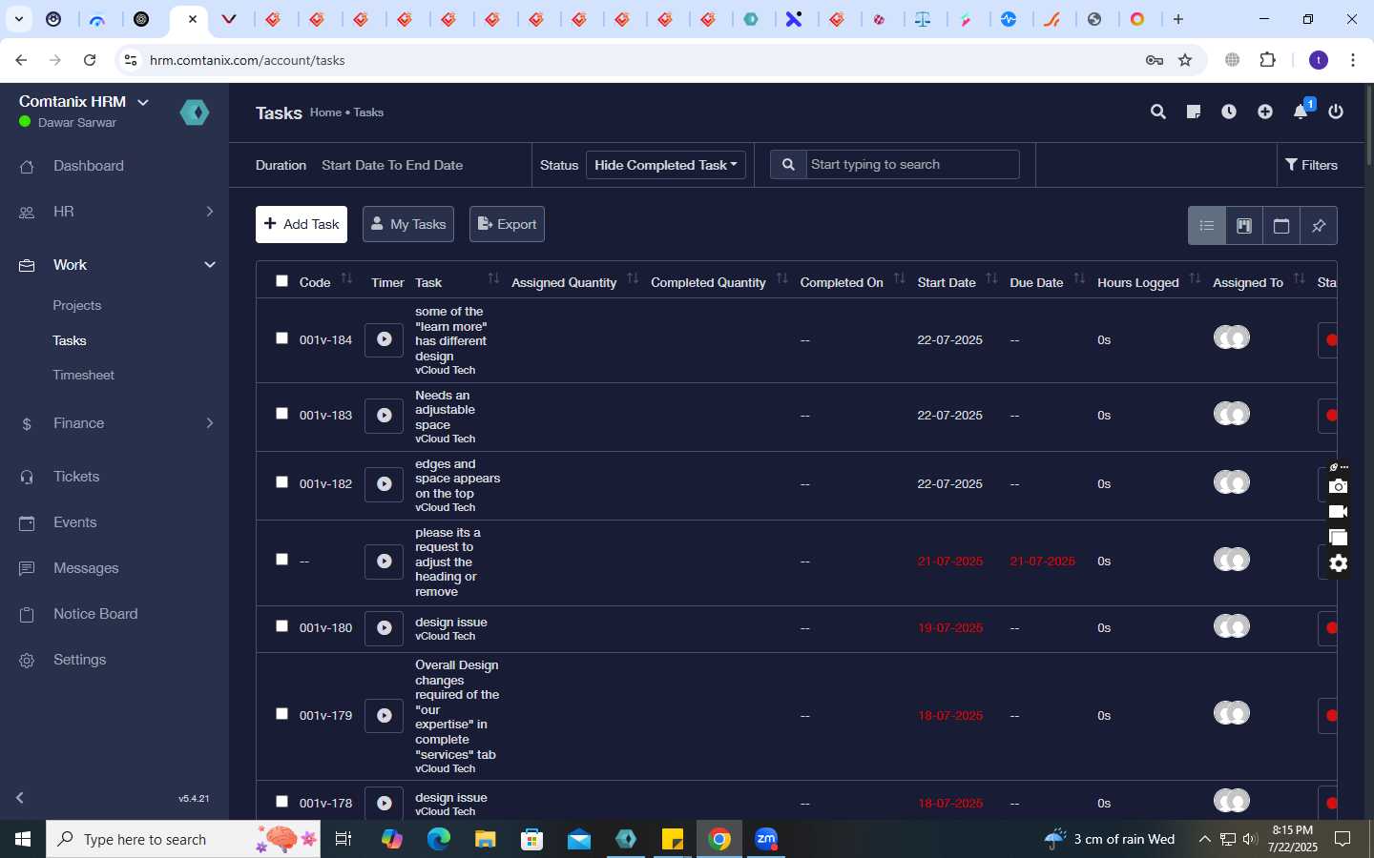
Task: Start timer for 'please its a request' task
Action: tap(385, 561)
